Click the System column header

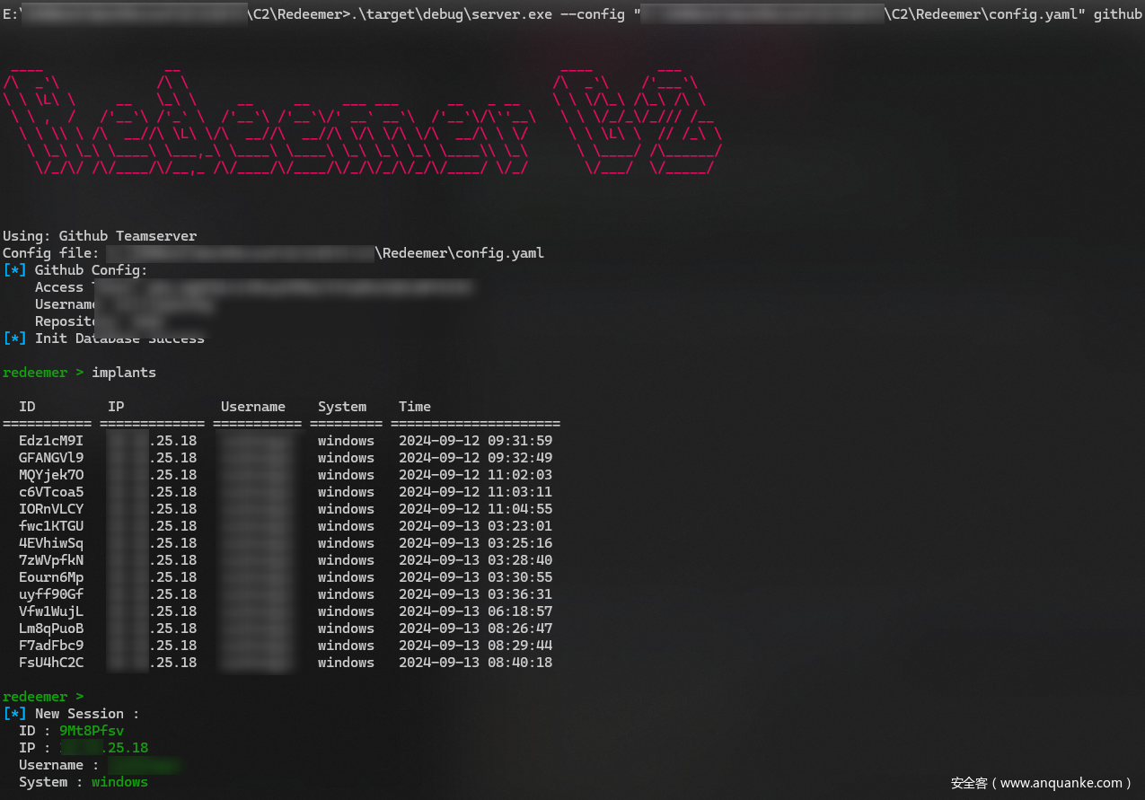click(342, 407)
